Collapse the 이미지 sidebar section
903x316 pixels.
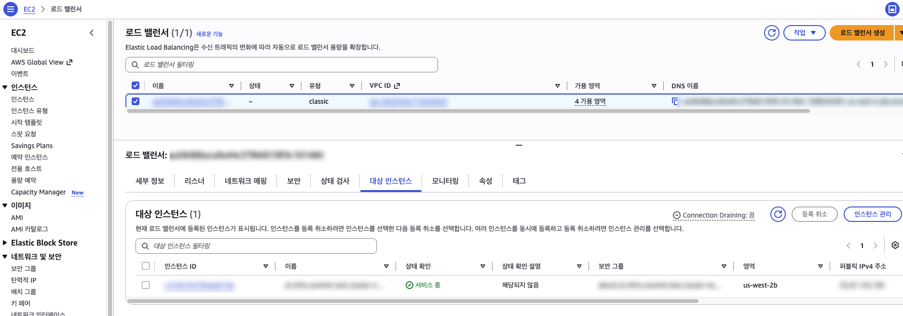pyautogui.click(x=5, y=206)
